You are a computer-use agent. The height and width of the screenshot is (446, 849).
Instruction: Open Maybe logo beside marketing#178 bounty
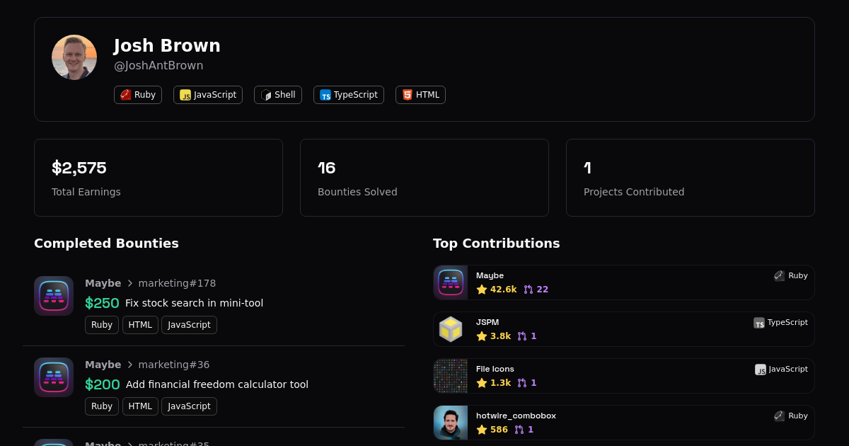[54, 296]
